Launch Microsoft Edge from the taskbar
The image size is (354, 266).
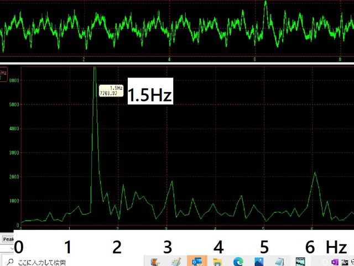coord(238,262)
